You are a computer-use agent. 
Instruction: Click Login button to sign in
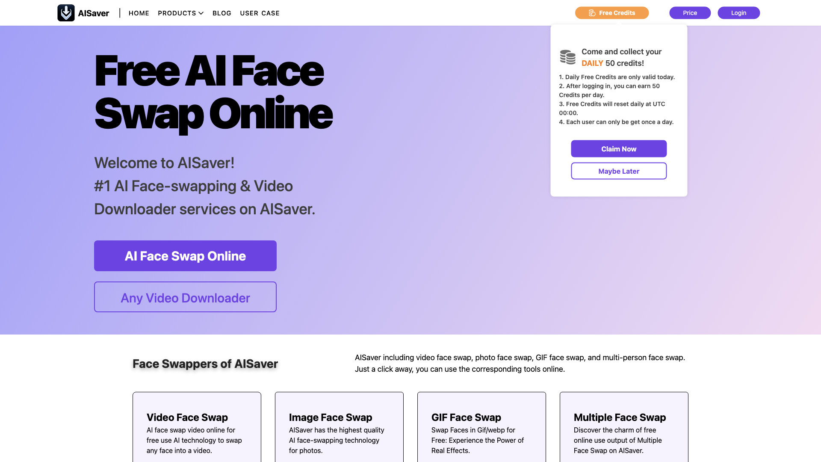(738, 12)
